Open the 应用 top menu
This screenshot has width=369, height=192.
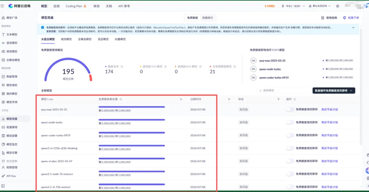tap(56, 6)
